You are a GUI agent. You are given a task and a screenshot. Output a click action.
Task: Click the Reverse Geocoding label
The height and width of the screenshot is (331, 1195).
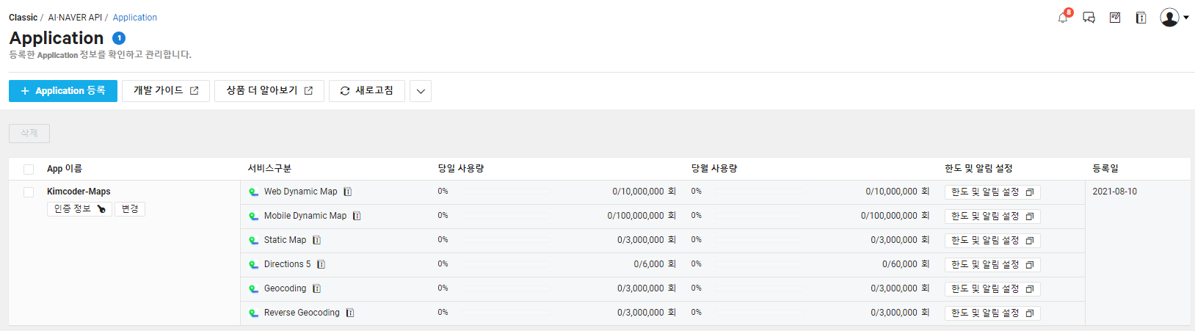[302, 313]
